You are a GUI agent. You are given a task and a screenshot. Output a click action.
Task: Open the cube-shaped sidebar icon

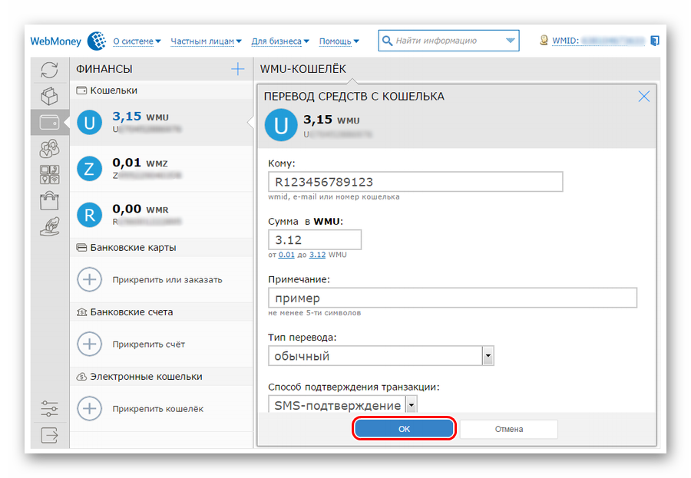[49, 96]
